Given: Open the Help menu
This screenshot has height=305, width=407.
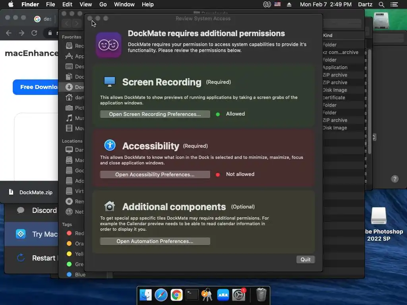Looking at the screenshot, I should point(148,4).
